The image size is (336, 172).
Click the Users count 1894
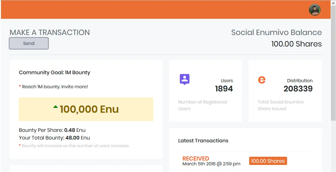point(224,89)
